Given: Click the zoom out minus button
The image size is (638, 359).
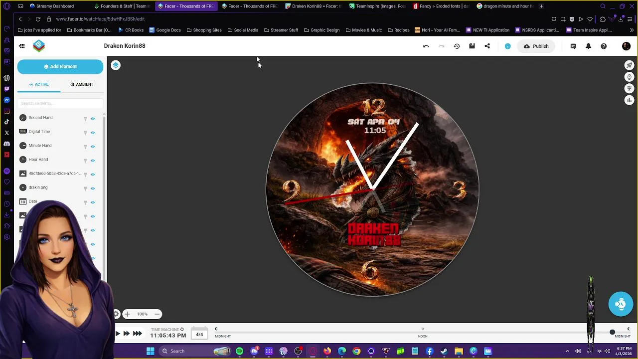Looking at the screenshot, I should 157,314.
